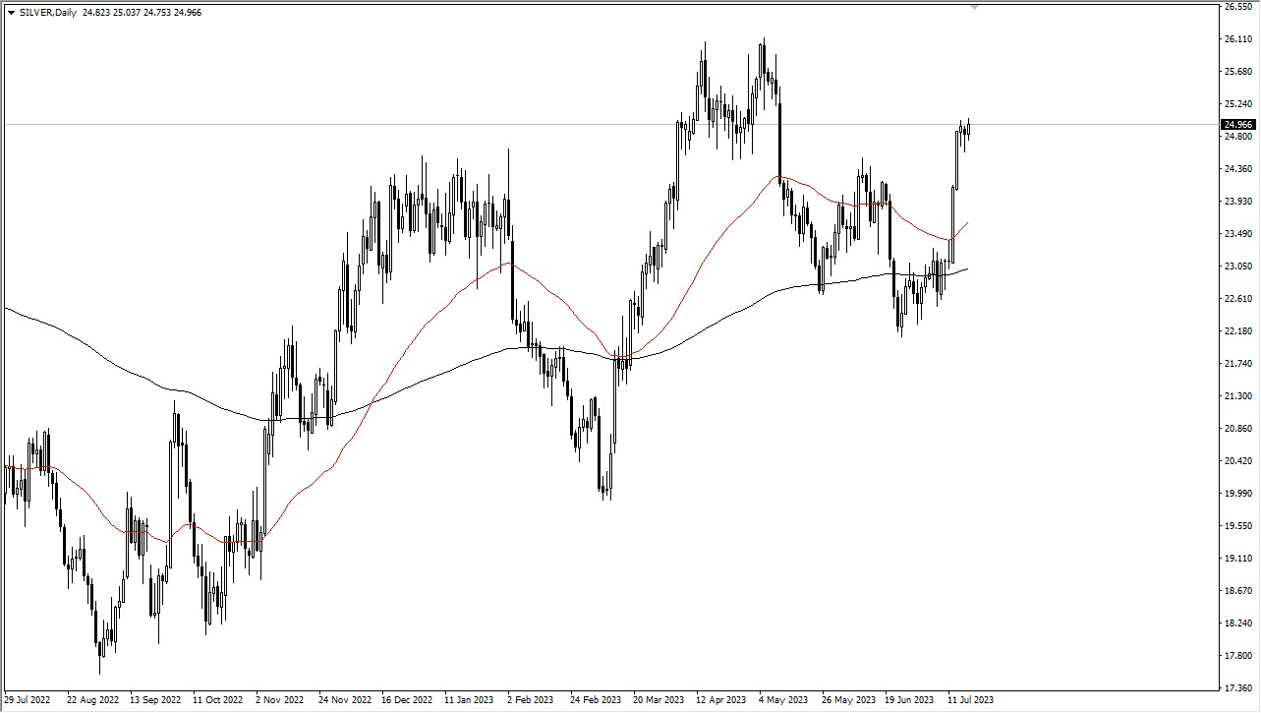Viewport: 1261px width, 713px height.
Task: Expand the SILVER symbol dropdown triangle
Action: pos(10,11)
